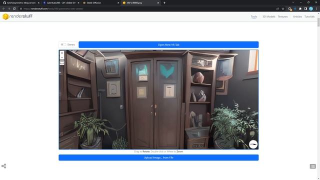
Task: Click the Open New VR Tab button
Action: (168, 44)
